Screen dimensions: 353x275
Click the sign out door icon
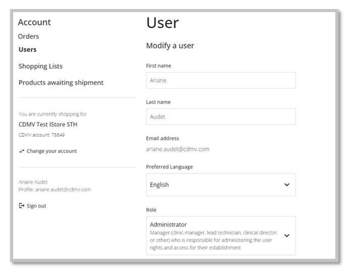click(22, 206)
